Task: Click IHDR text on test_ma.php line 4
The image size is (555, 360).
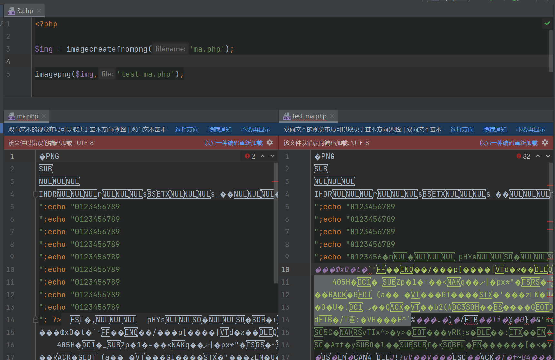Action: click(323, 194)
